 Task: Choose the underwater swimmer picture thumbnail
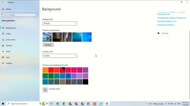[x=77, y=37]
